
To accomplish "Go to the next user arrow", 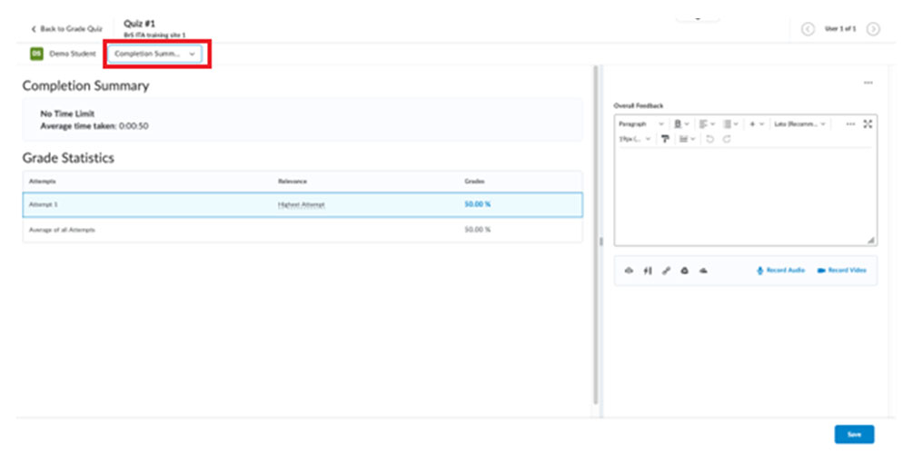I will coord(873,29).
